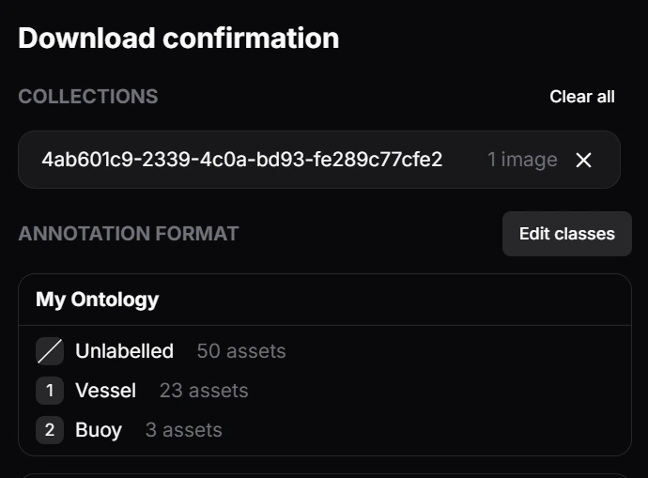Click the Unlabelled slash icon
648x478 pixels.
click(x=50, y=351)
